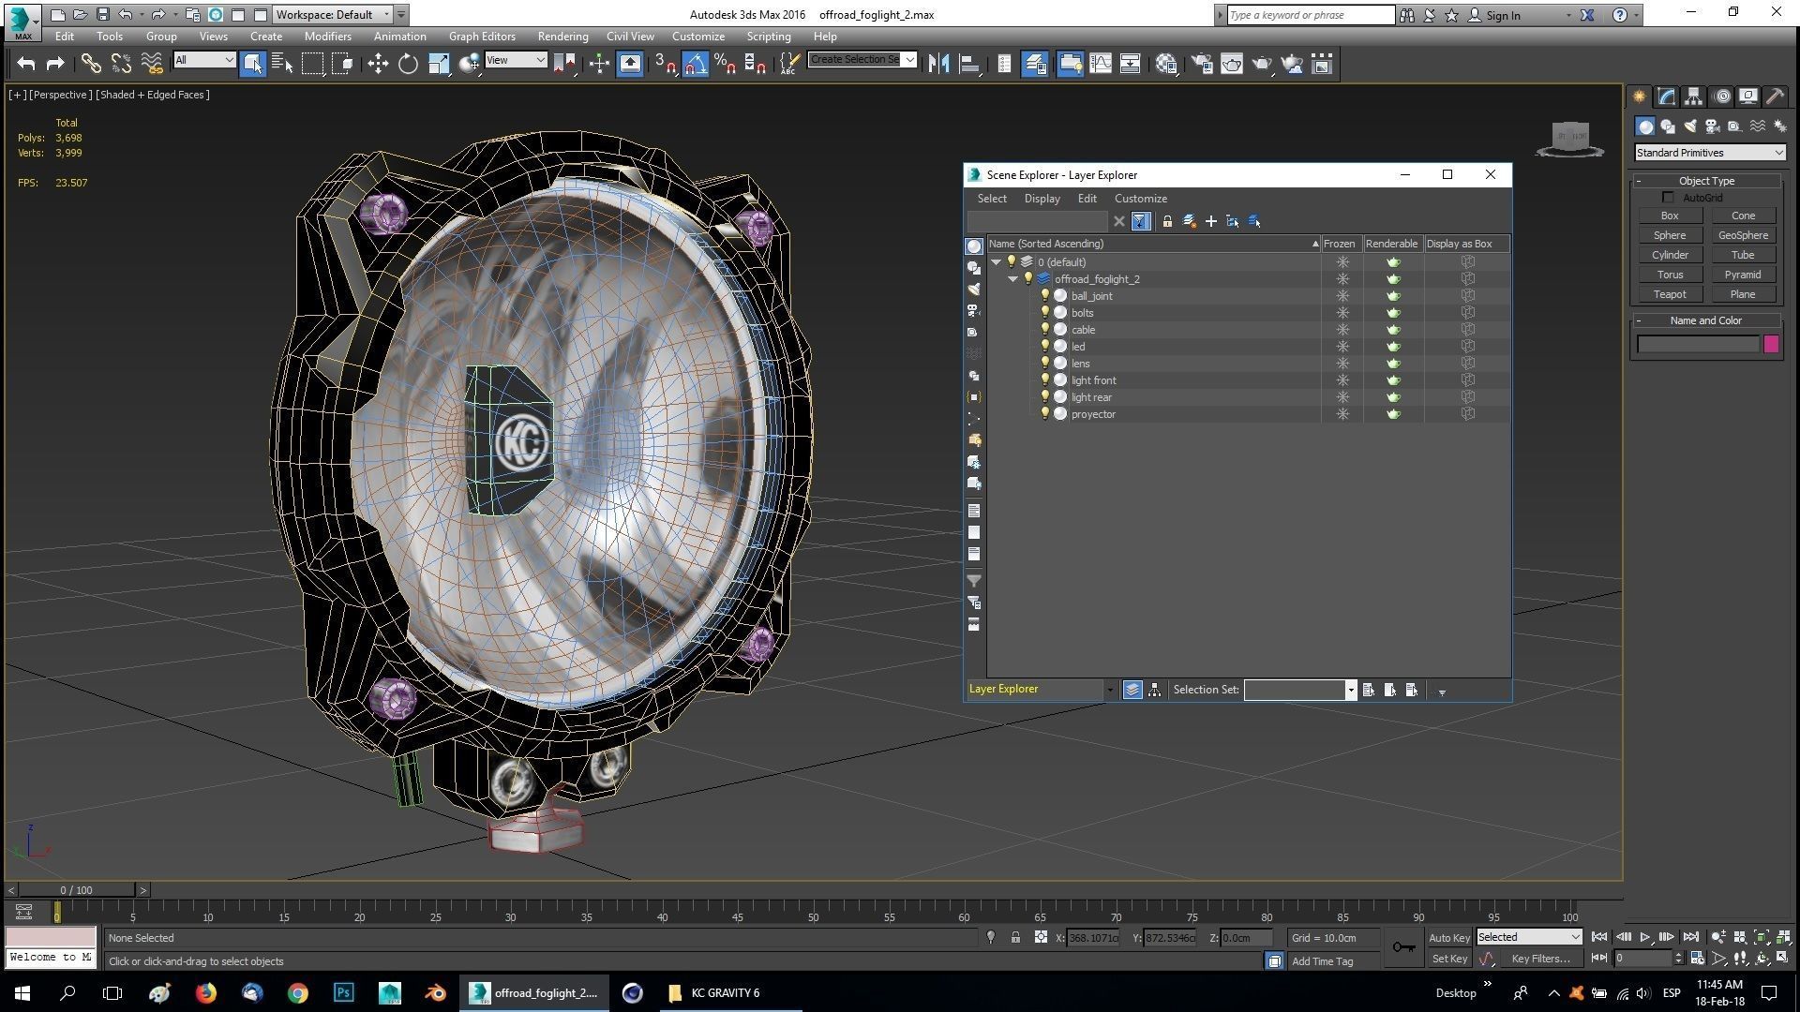1800x1012 pixels.
Task: Open the Workspace Default dropdown
Action: click(x=333, y=14)
